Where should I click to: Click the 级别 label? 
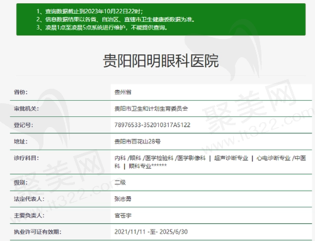[21, 182]
